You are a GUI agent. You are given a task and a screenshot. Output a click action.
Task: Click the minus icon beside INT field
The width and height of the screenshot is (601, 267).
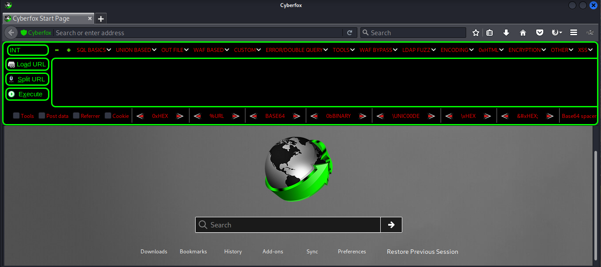pyautogui.click(x=56, y=50)
